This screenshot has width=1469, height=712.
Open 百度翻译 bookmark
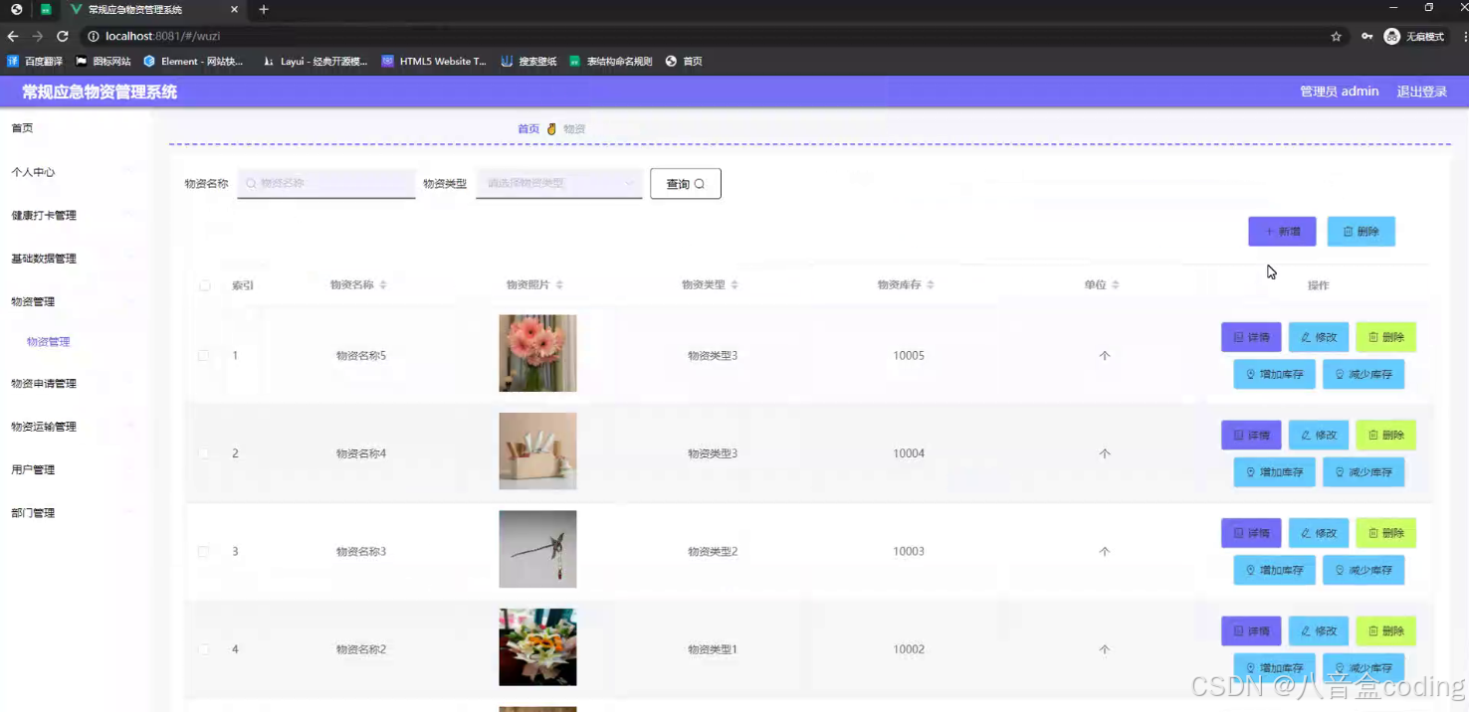coord(35,61)
